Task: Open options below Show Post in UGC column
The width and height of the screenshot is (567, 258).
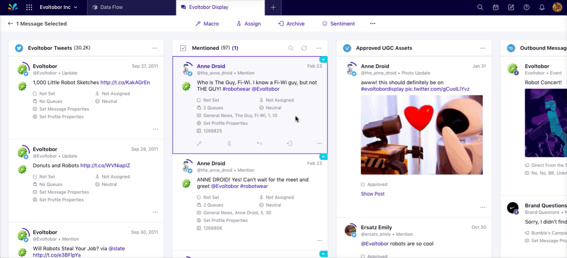Action: [483, 207]
